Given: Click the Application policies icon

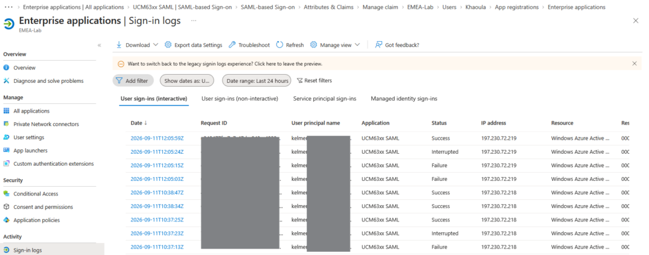Looking at the screenshot, I should tap(6, 220).
